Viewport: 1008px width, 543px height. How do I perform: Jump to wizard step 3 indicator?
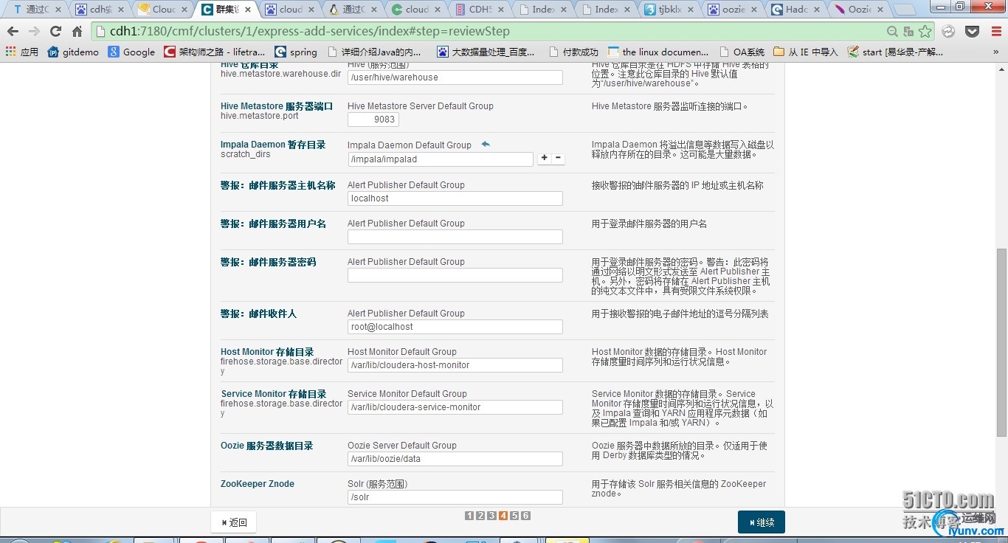click(x=491, y=516)
